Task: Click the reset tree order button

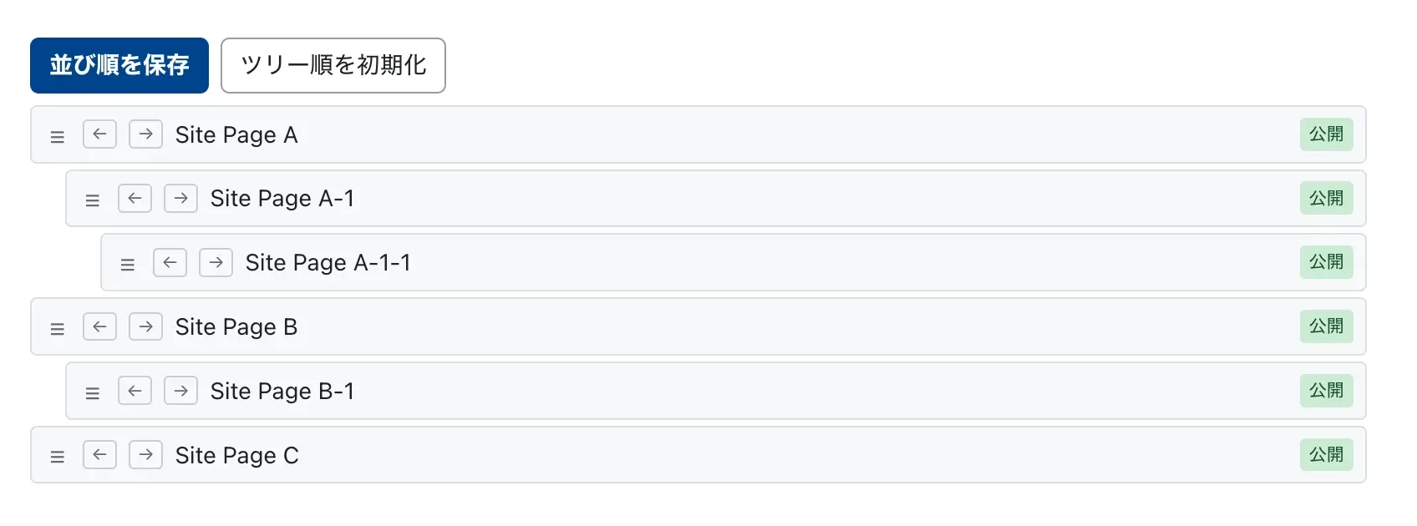Action: (x=333, y=65)
